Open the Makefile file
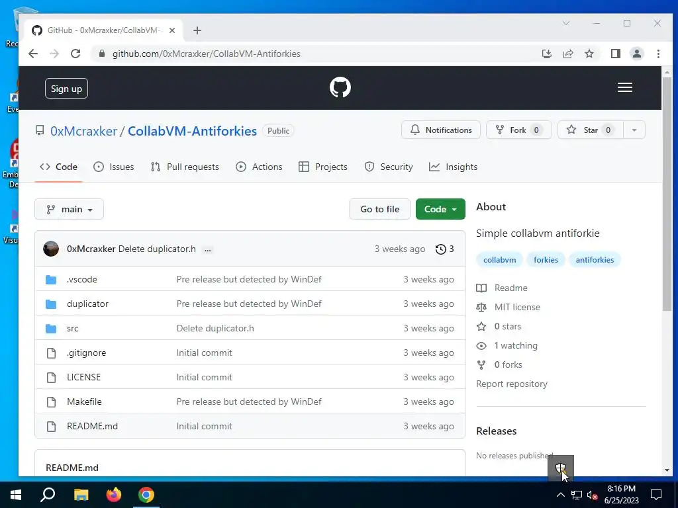 (x=84, y=402)
